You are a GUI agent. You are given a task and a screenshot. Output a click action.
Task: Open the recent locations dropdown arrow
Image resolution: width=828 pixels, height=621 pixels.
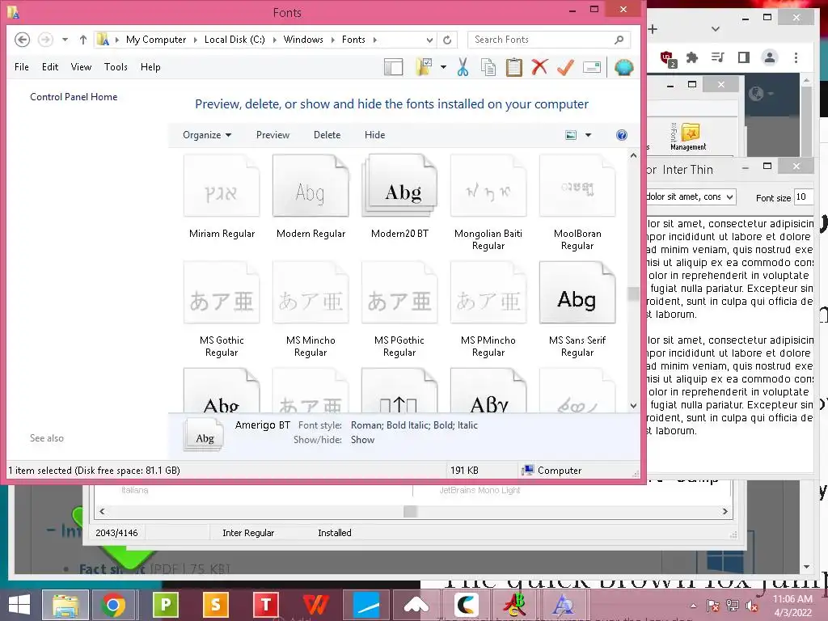click(x=65, y=40)
